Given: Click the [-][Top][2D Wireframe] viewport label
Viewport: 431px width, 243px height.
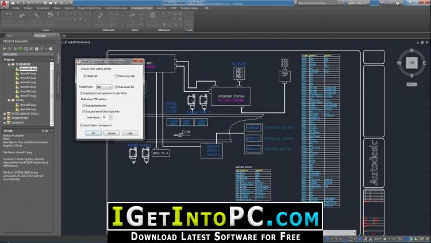Looking at the screenshot, I should [76, 43].
